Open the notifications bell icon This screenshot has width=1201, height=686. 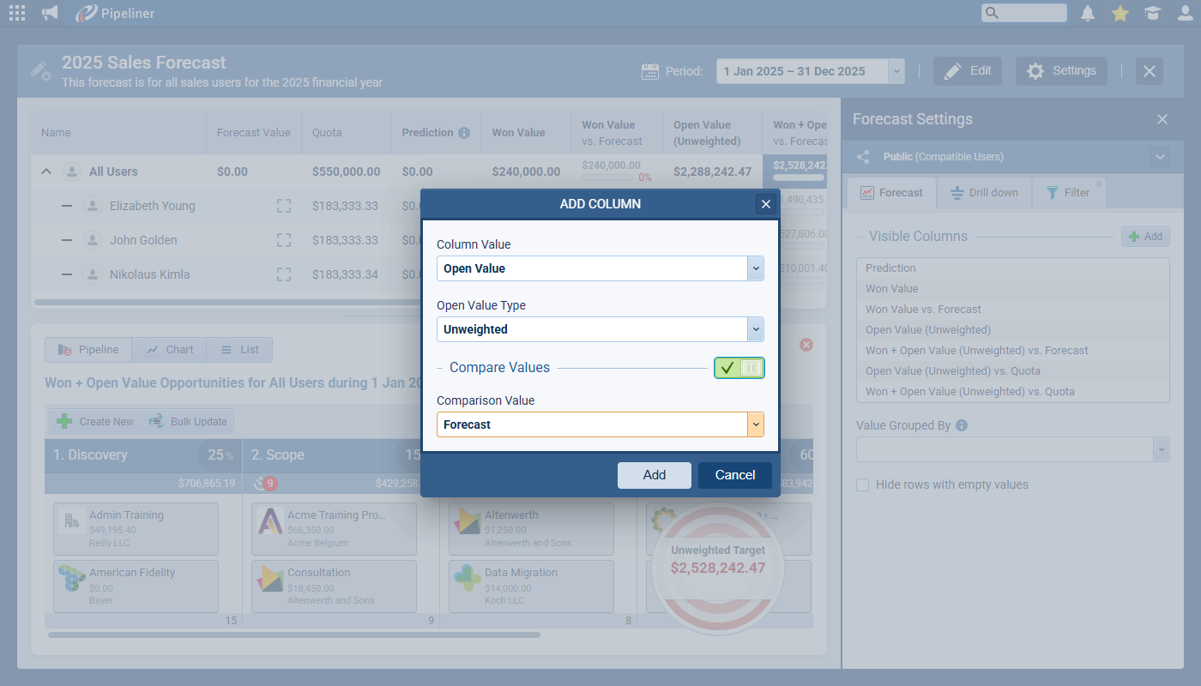(x=1088, y=13)
